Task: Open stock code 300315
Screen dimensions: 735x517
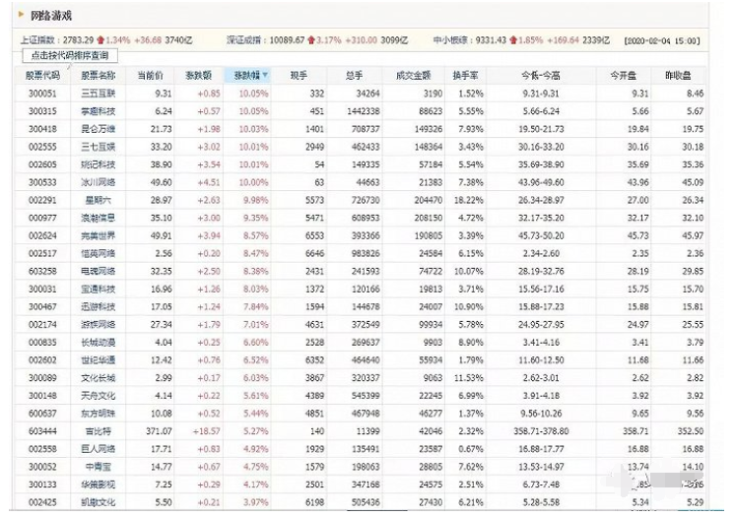Action: 42,111
